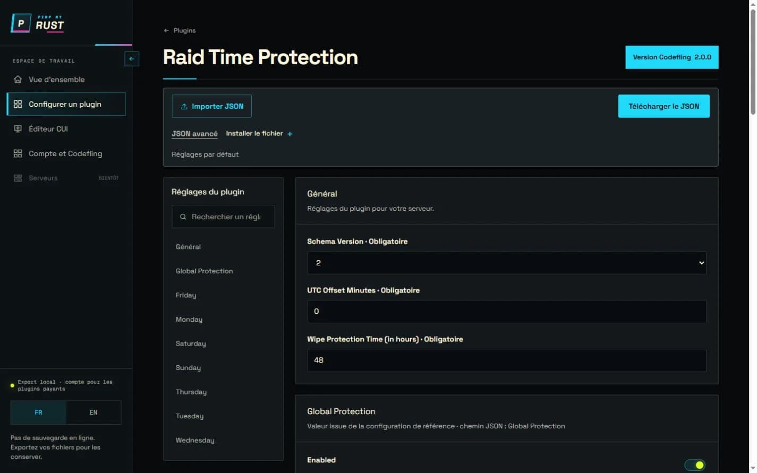
Task: Select Friday in plugin settings list
Action: point(223,295)
